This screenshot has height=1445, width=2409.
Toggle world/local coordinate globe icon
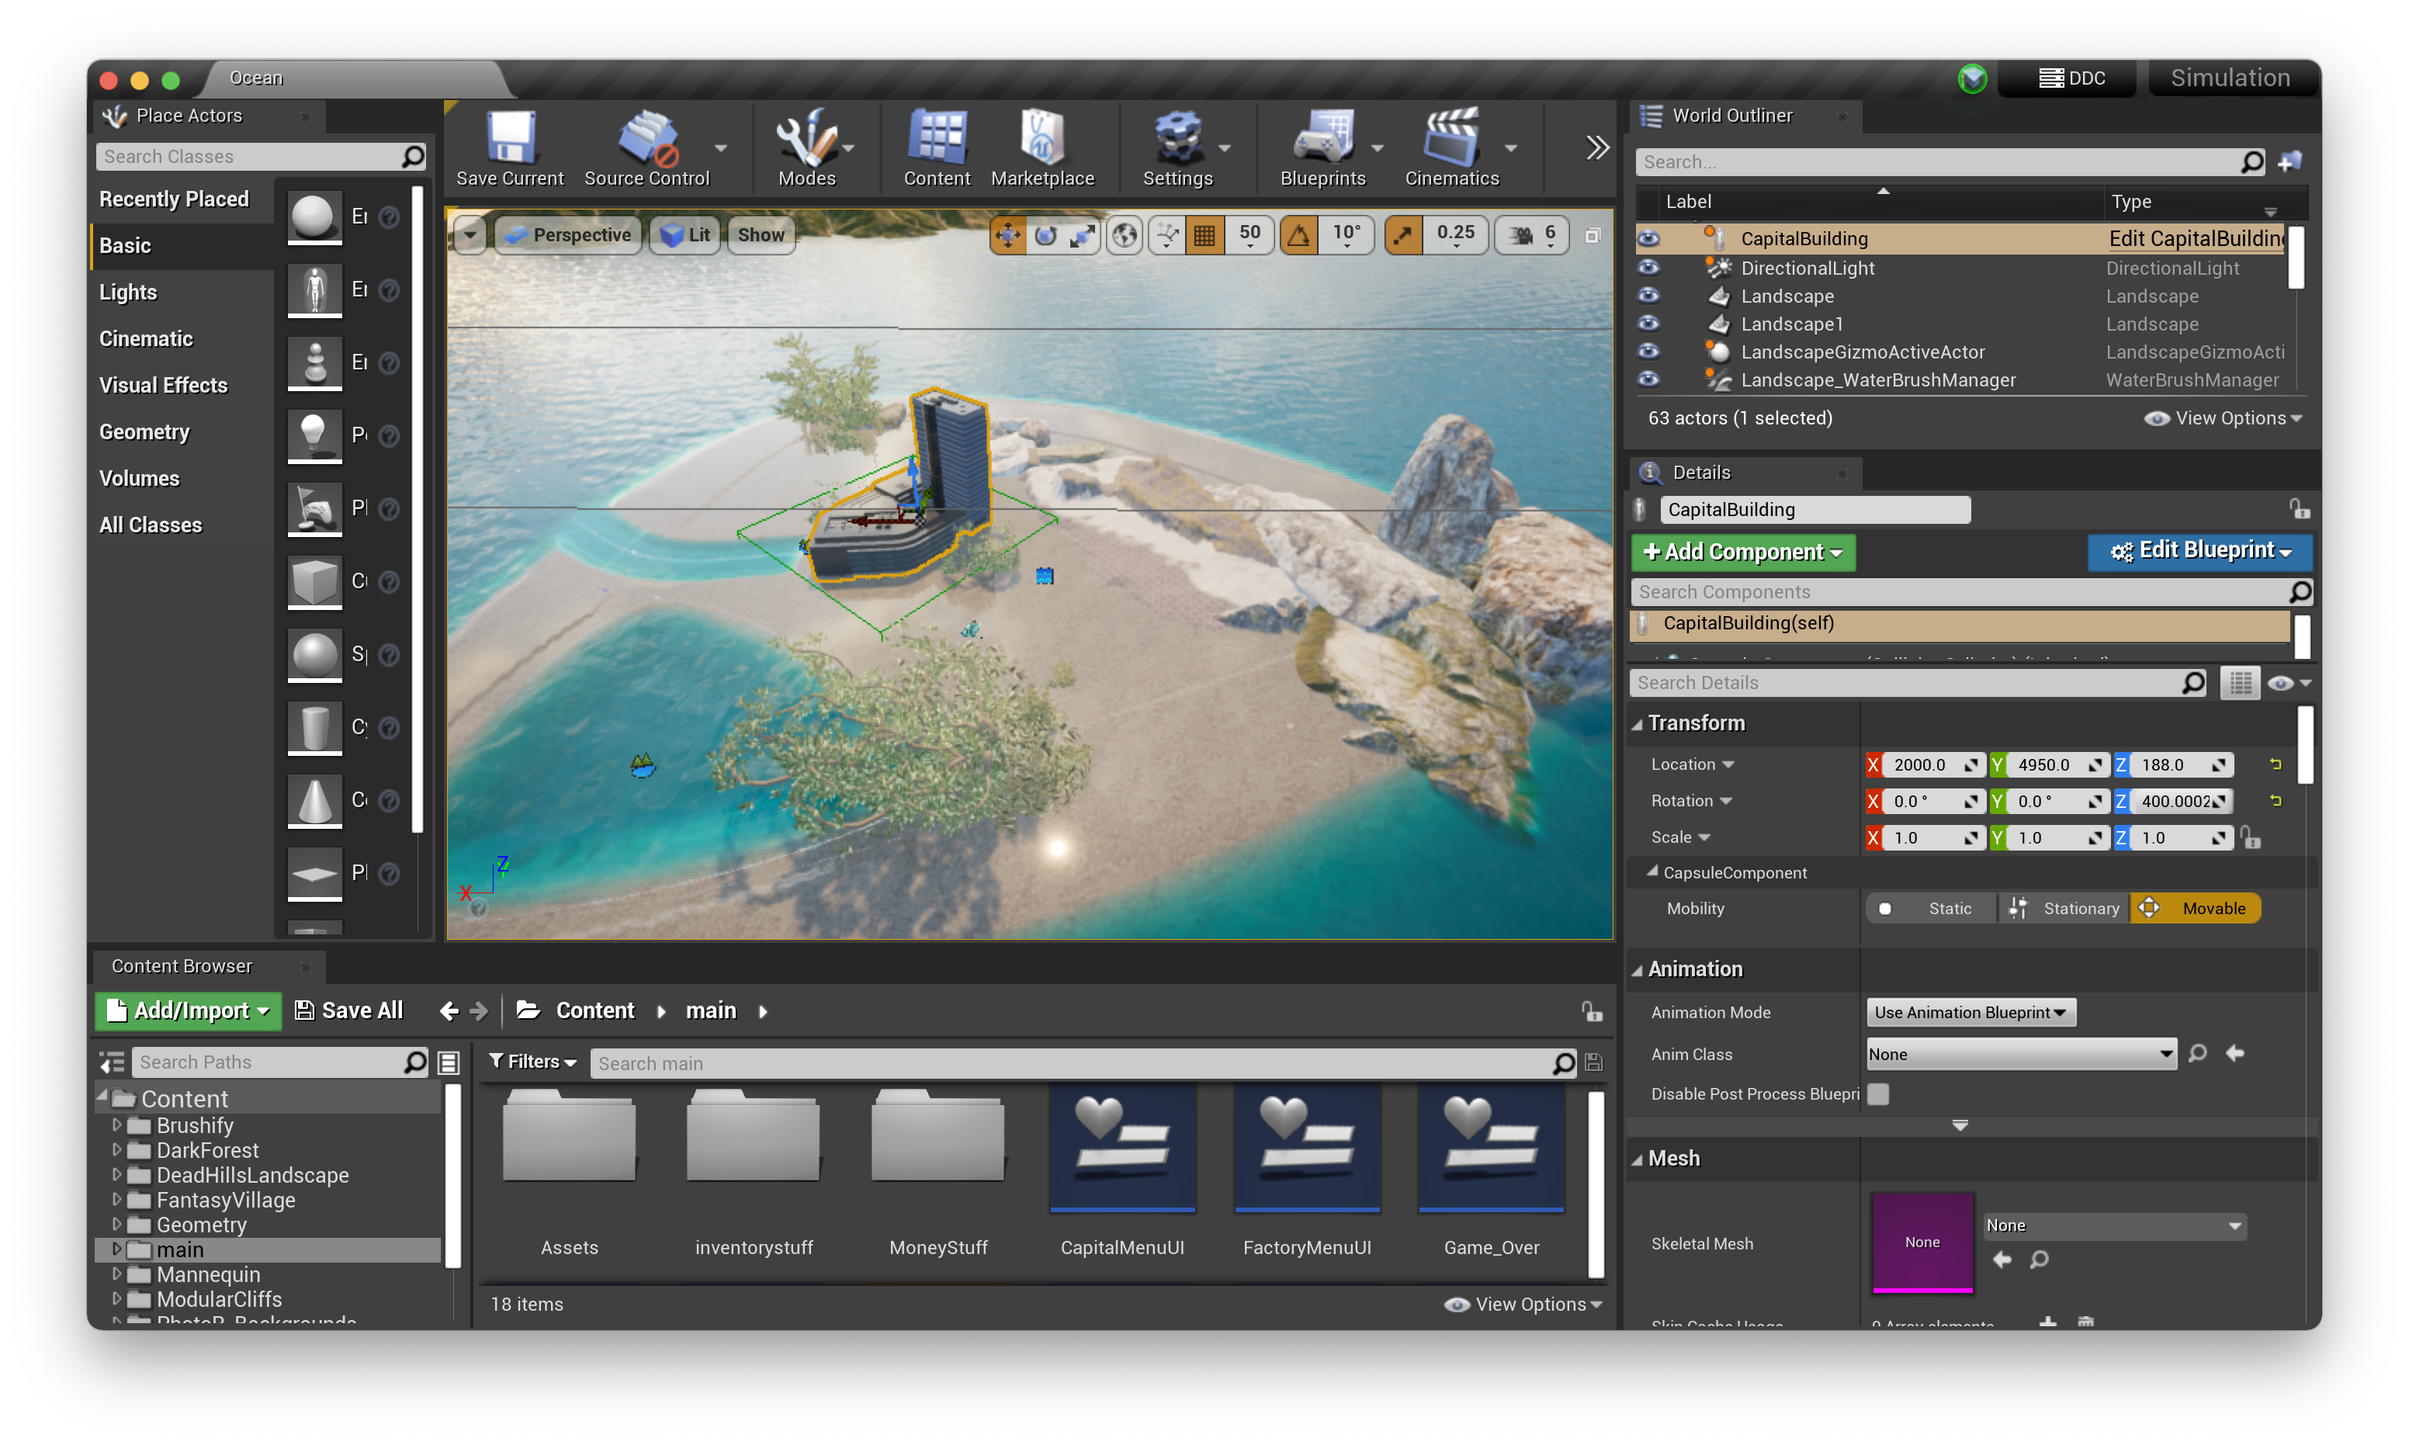point(1125,234)
